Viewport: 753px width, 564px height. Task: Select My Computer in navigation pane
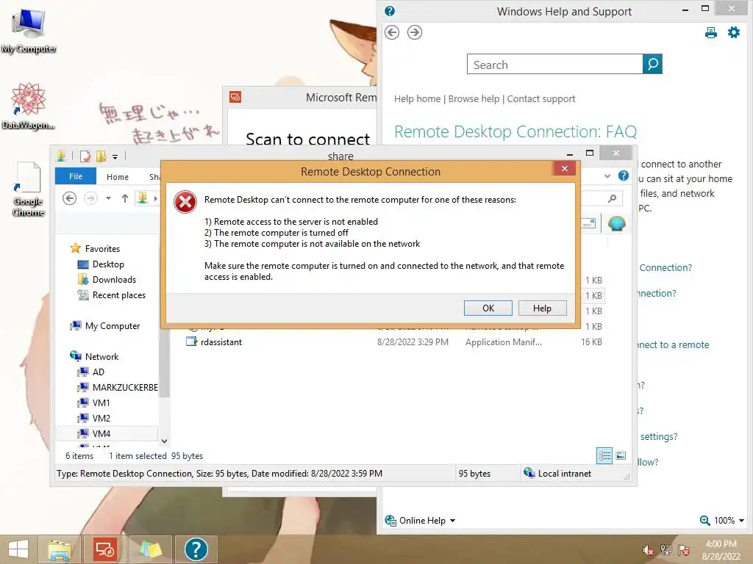point(104,325)
